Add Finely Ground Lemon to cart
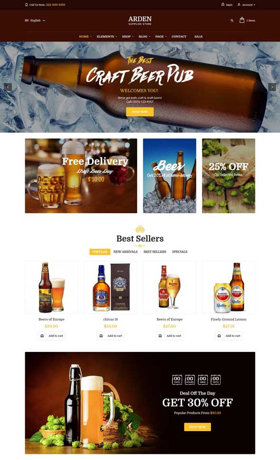The width and height of the screenshot is (280, 460). pos(229,335)
